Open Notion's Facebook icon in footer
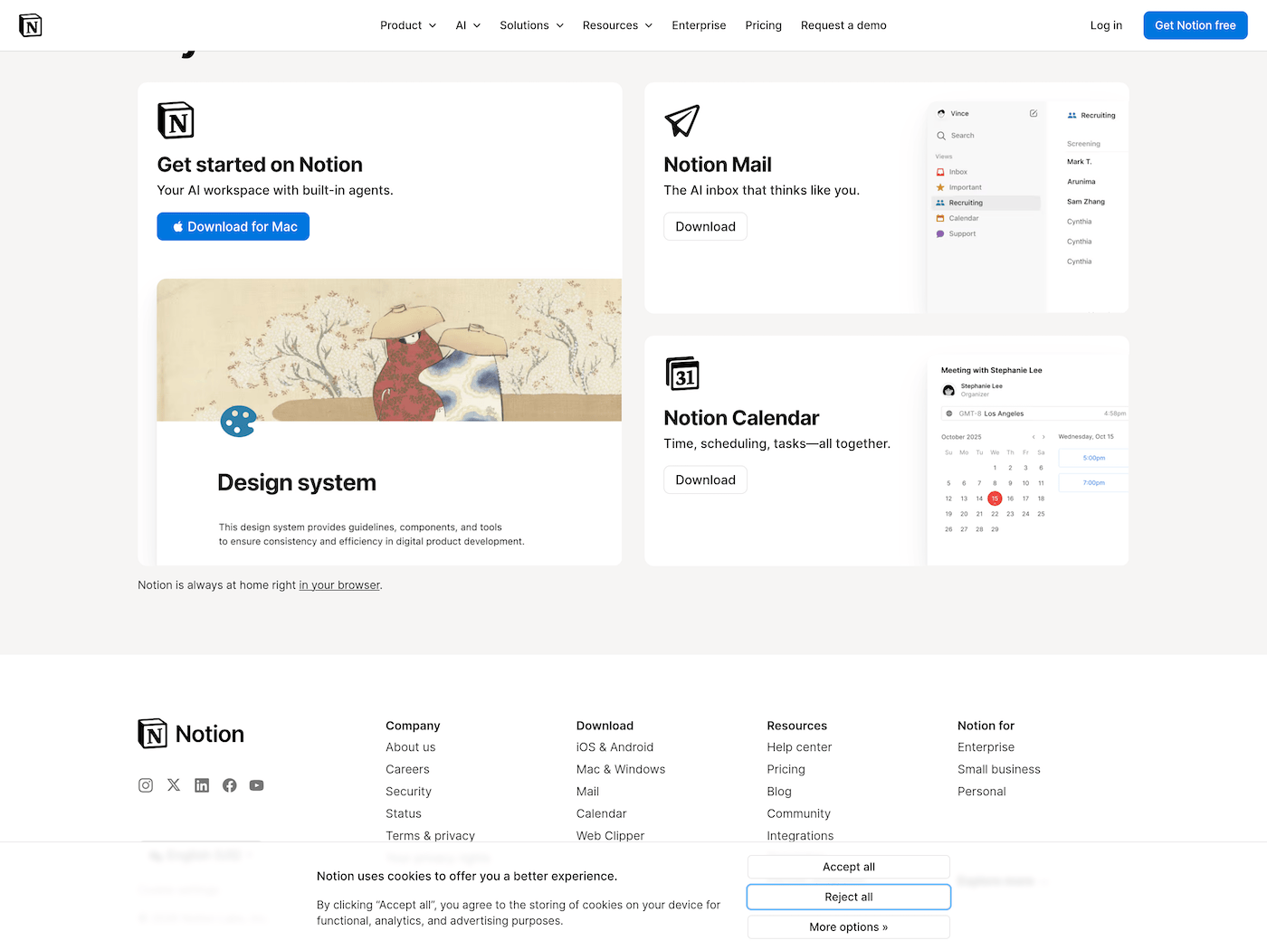 click(230, 785)
